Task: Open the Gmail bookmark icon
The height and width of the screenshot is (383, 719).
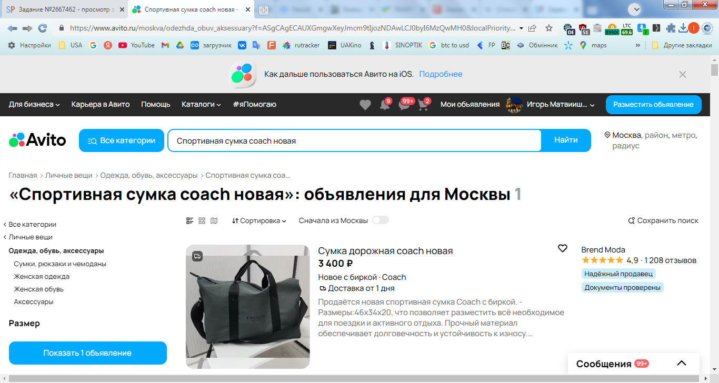Action: (165, 45)
